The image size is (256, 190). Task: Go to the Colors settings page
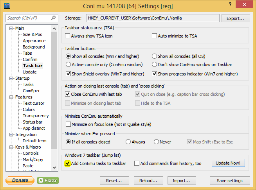(x=29, y=109)
